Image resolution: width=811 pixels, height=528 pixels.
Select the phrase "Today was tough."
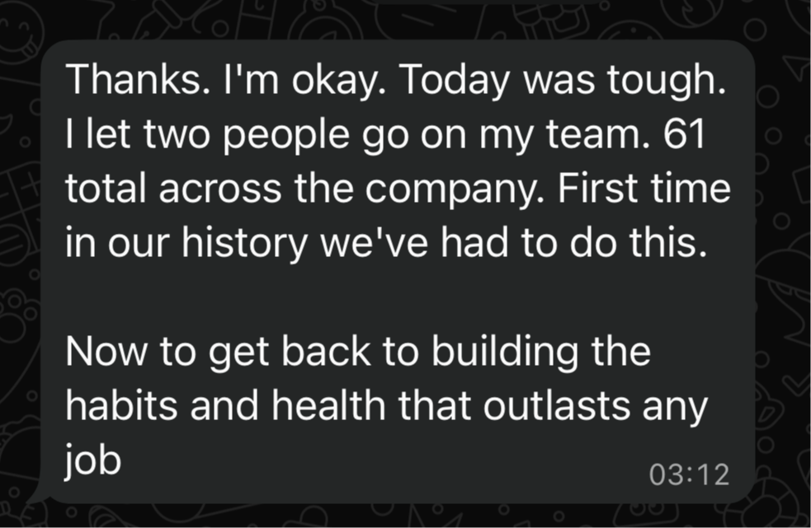[x=562, y=81]
